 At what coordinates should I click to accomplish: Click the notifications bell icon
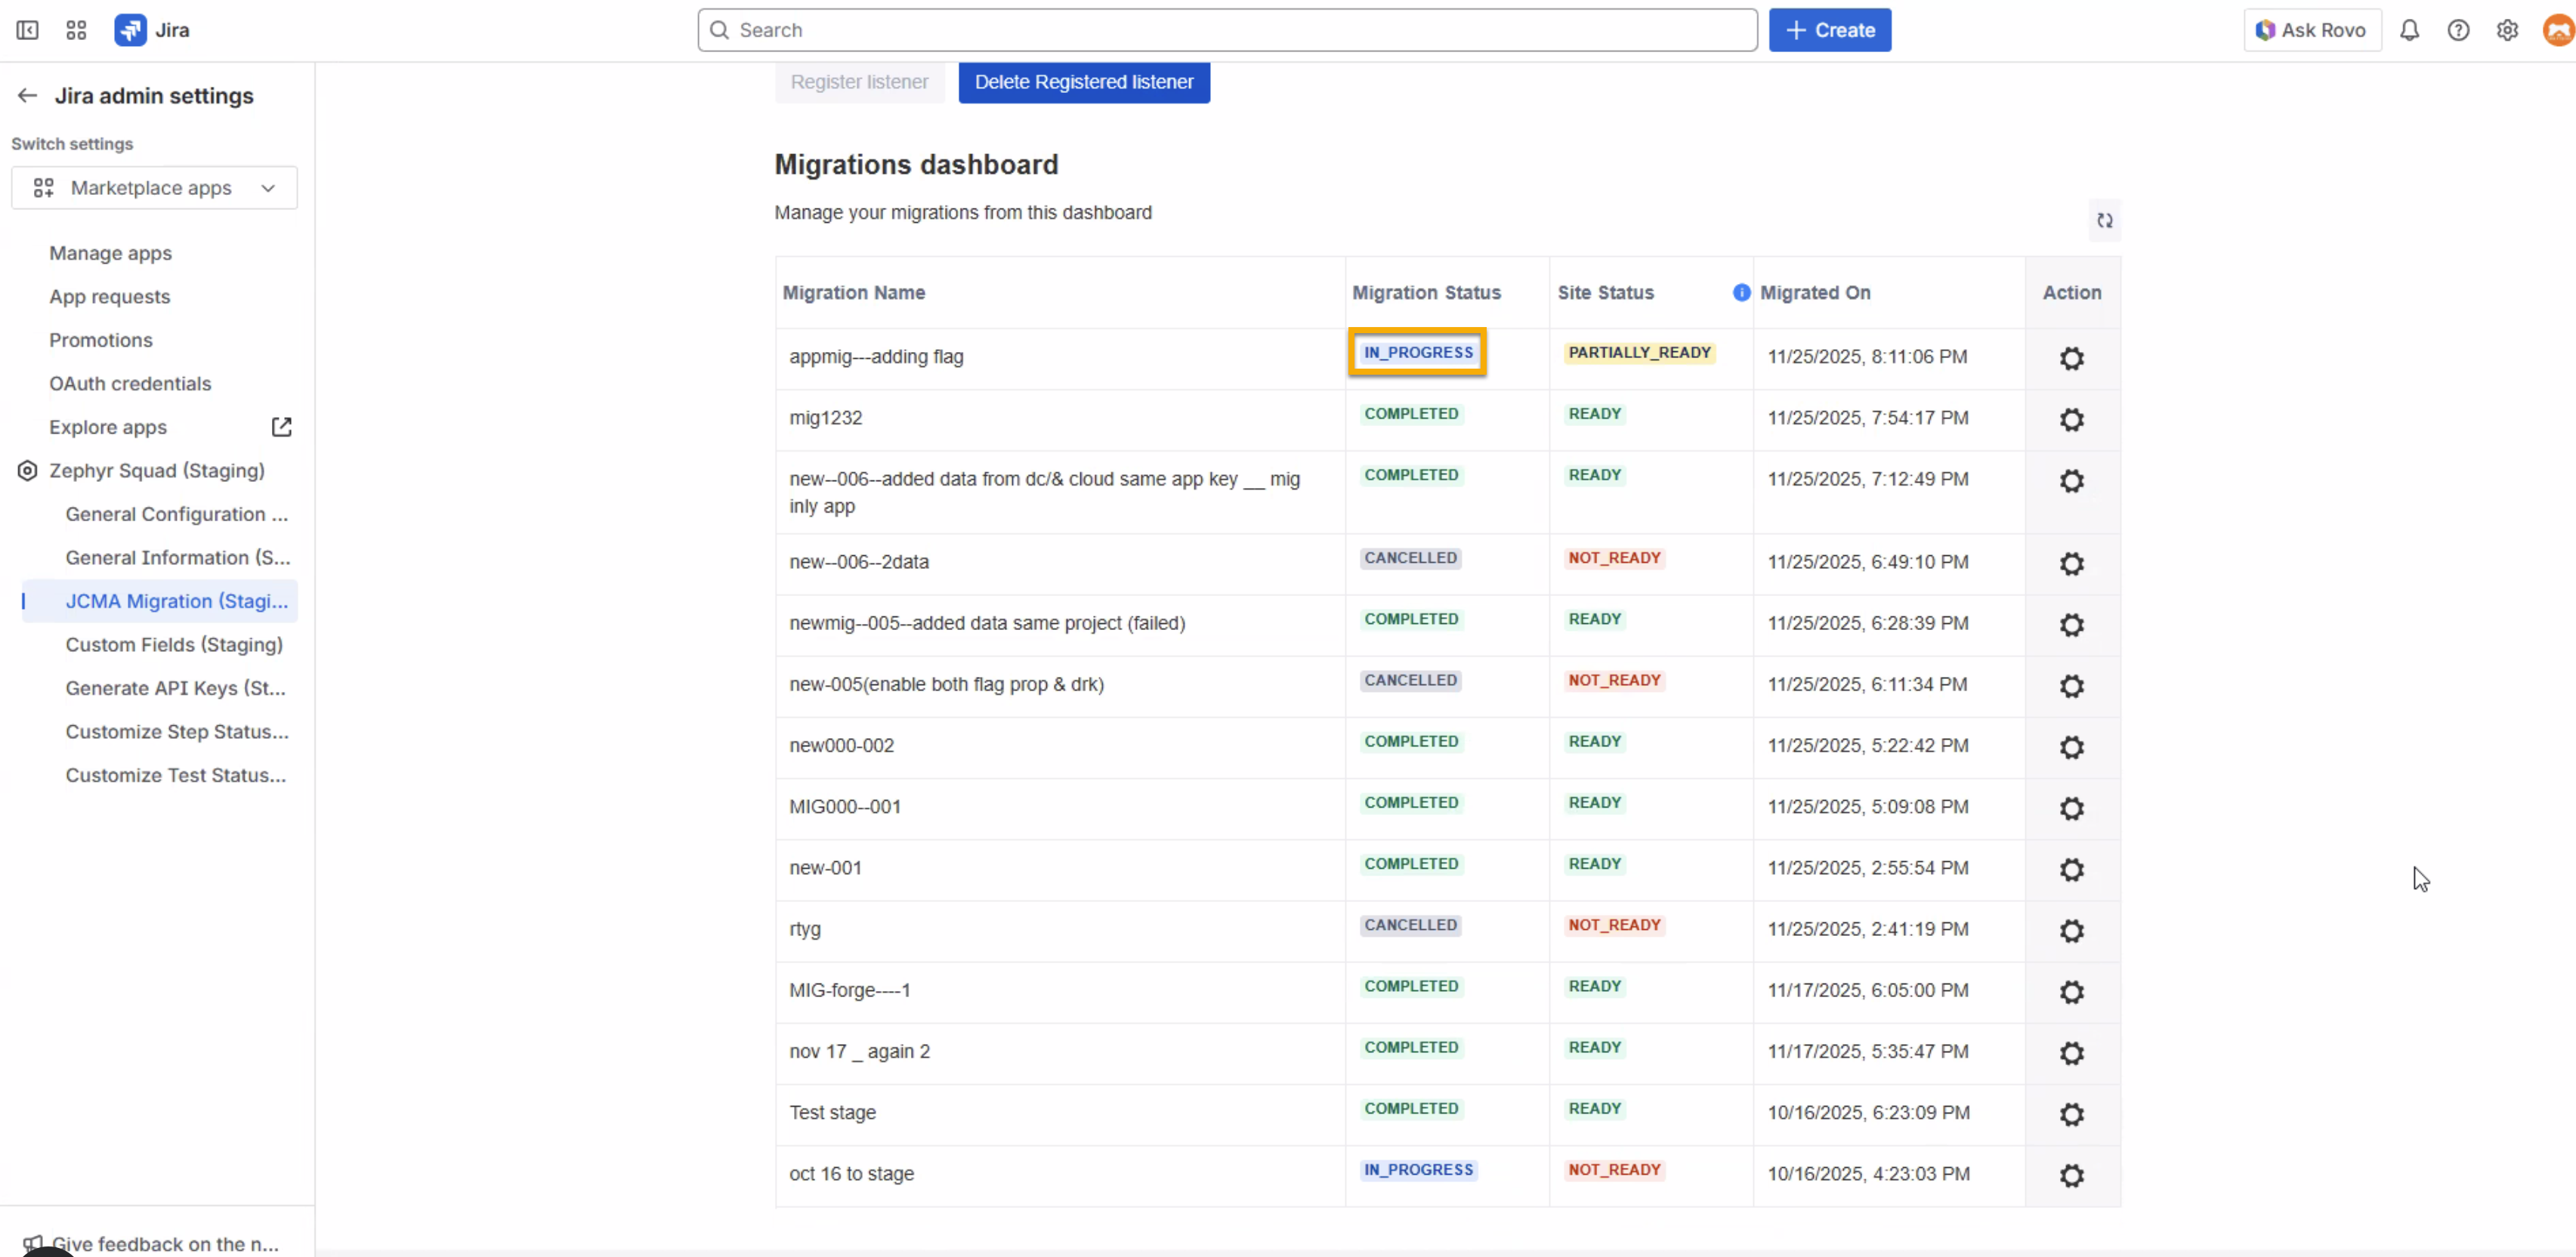click(x=2409, y=30)
